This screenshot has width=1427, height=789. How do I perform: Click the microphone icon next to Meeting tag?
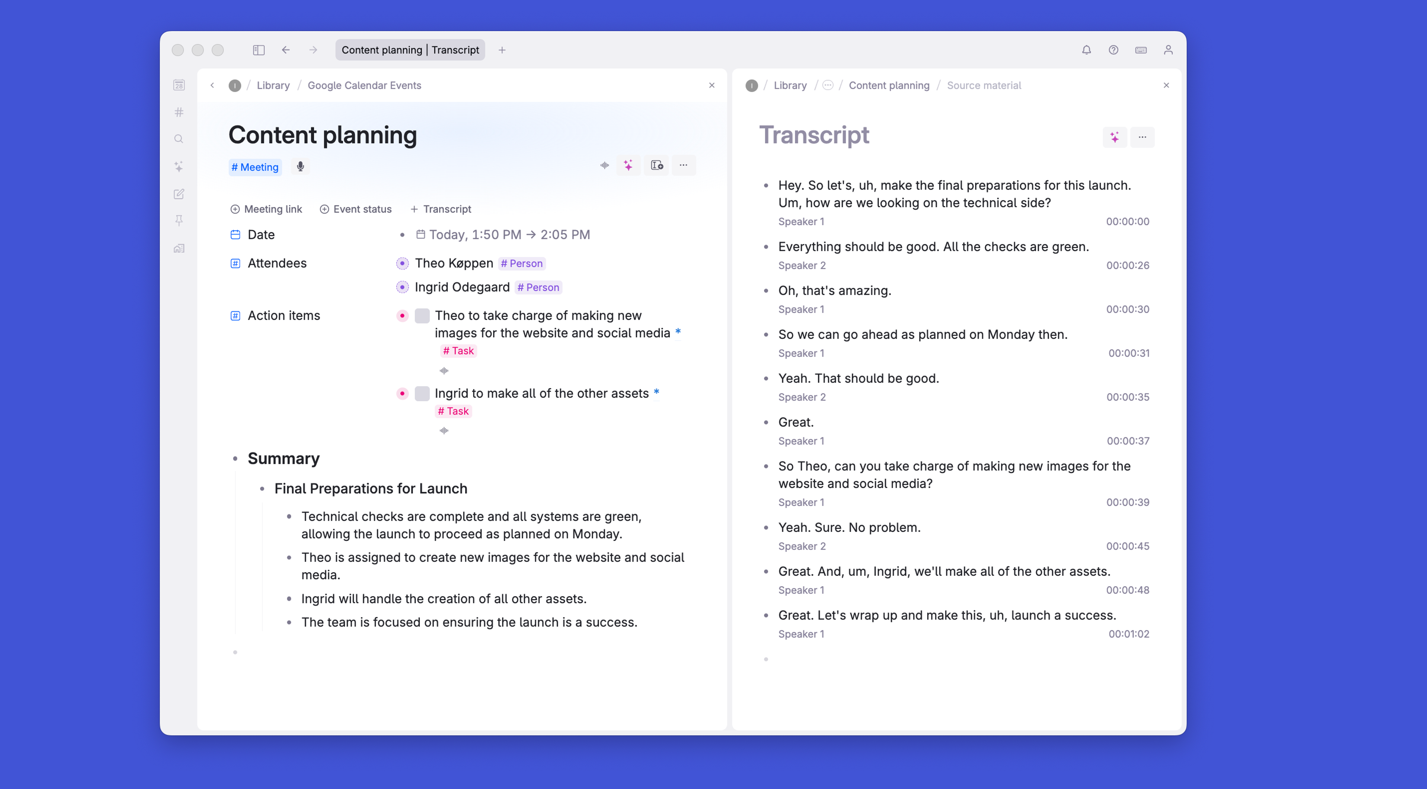(300, 167)
